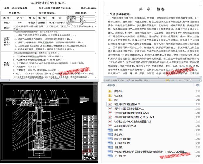Click the 修改 date column header
This screenshot has width=203, height=164.
pos(197,85)
